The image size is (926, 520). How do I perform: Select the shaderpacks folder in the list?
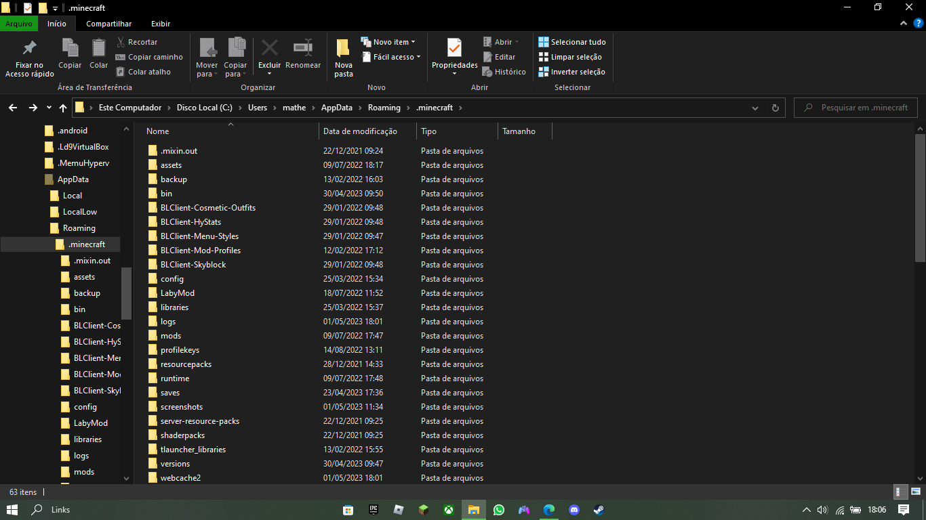pyautogui.click(x=182, y=435)
